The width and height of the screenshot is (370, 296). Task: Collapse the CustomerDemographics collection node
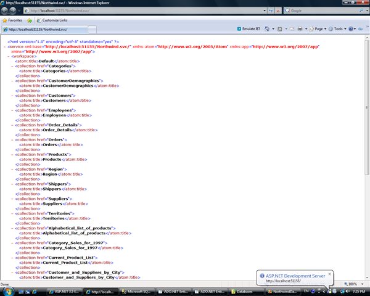coord(12,81)
